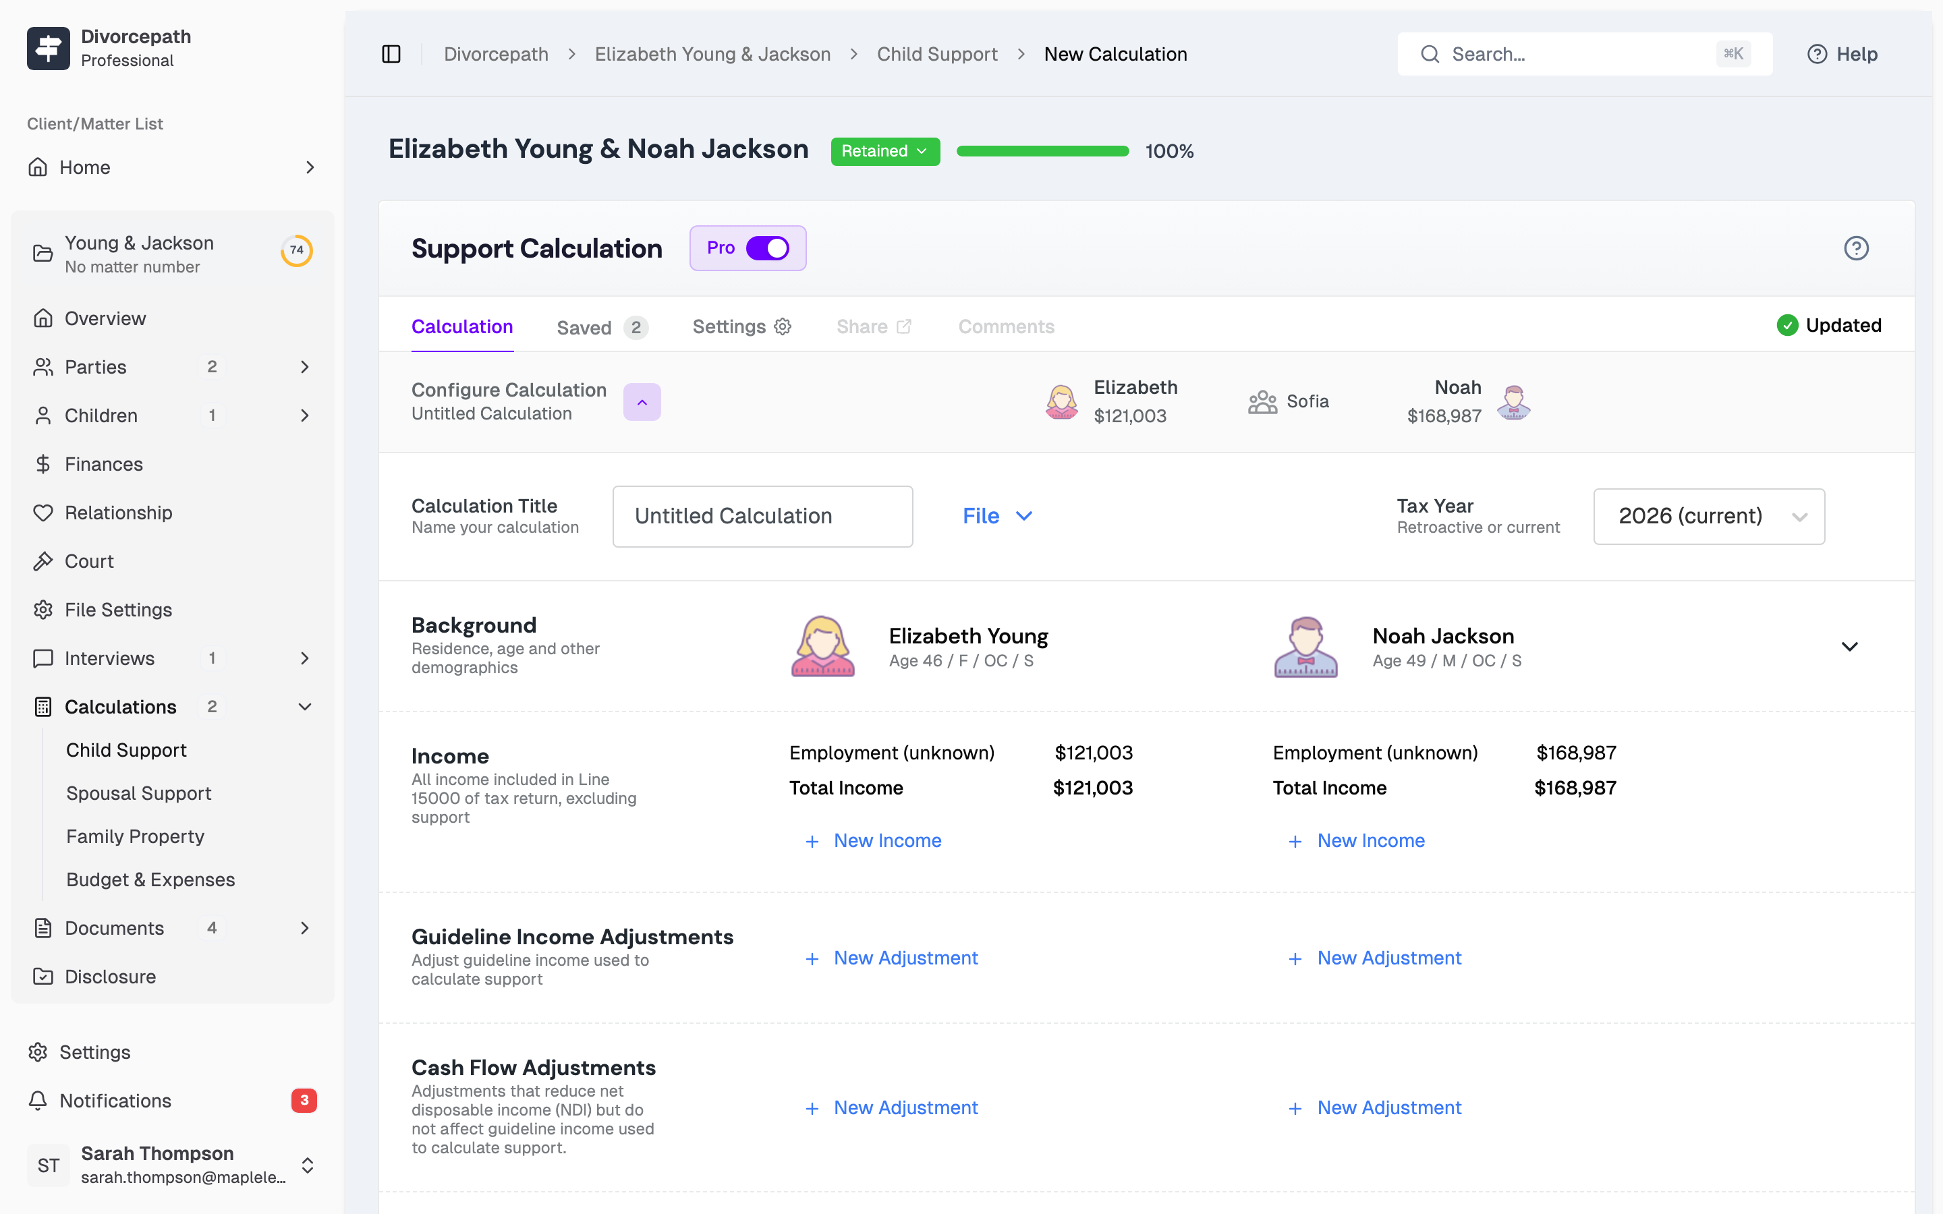
Task: Open the Disclosure folder item
Action: coord(110,977)
